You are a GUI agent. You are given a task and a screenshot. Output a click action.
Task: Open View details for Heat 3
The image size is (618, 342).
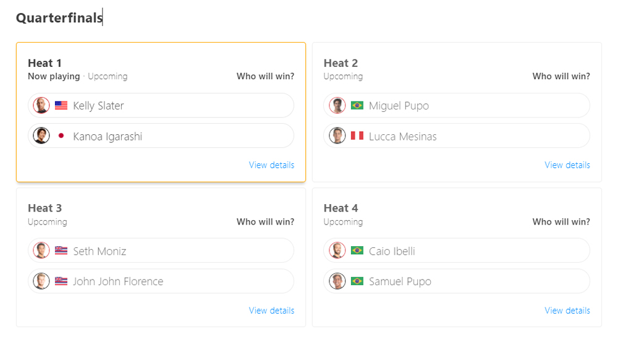(271, 310)
